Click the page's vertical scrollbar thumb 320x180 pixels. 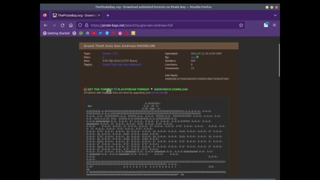(279, 60)
